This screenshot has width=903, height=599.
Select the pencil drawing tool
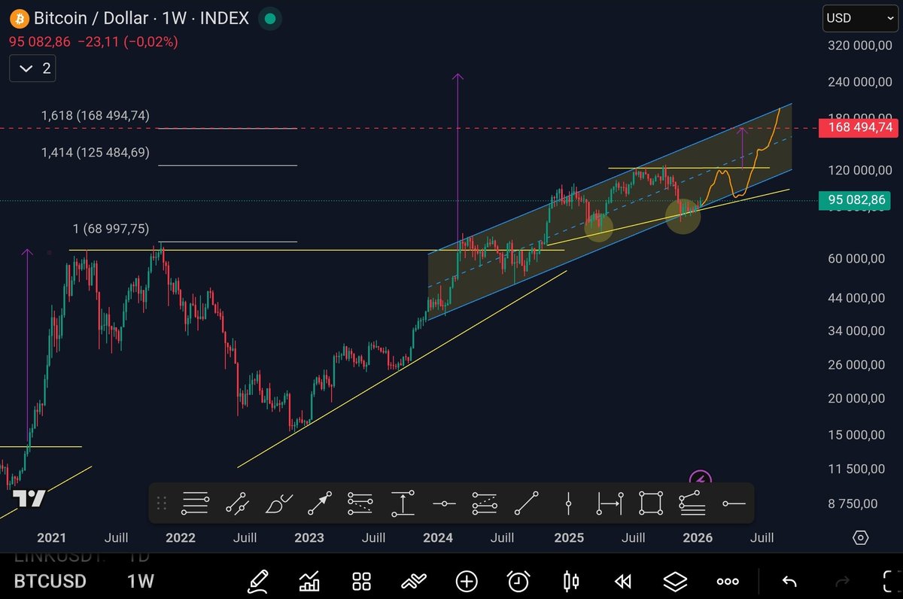click(x=257, y=581)
